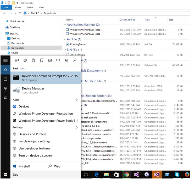This screenshot has width=190, height=179.
Task: Select OneDrive in navigation pane
Action: [x=15, y=27]
